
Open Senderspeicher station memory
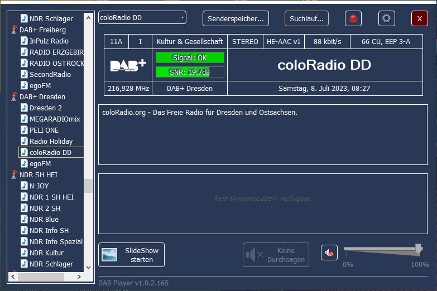pos(236,18)
